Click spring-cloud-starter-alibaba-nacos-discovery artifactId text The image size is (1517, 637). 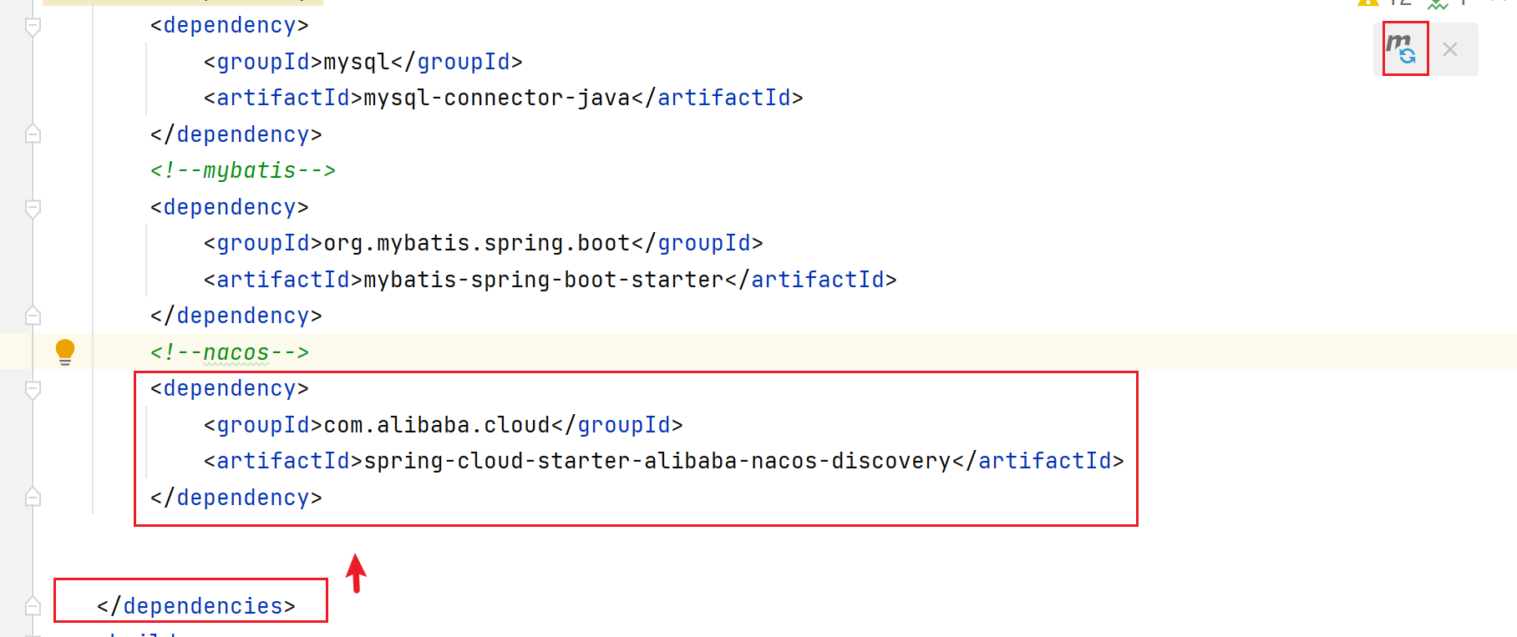[657, 461]
